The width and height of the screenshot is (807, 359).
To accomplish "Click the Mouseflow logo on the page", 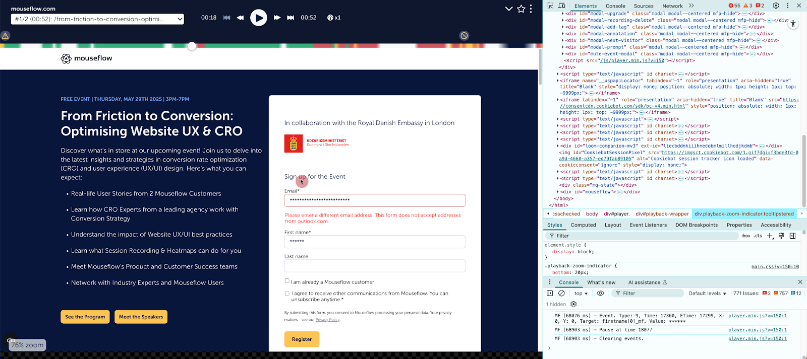I will [87, 58].
